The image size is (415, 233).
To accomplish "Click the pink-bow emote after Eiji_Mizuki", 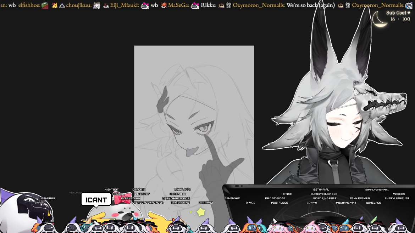I will (145, 5).
